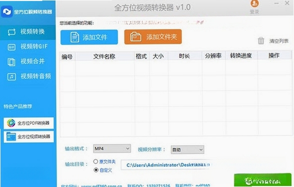Click the blue folder video converter icon
The height and width of the screenshot is (187, 294).
pos(11,137)
